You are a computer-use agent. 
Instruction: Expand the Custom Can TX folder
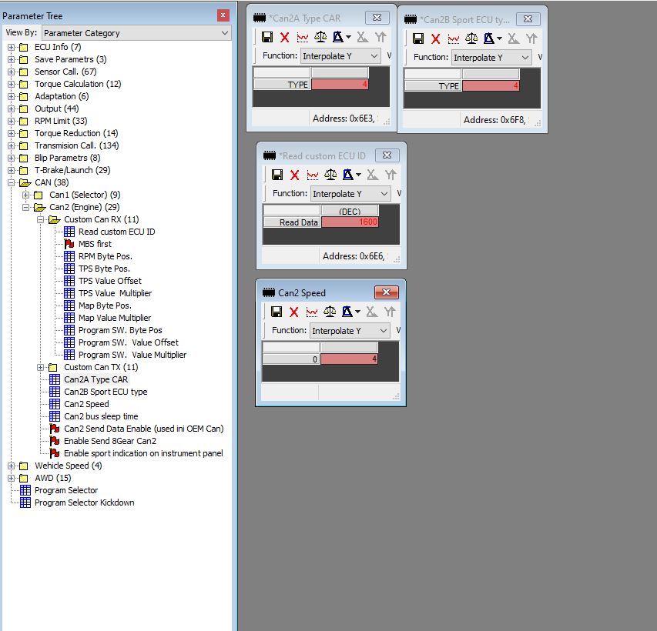(x=41, y=367)
